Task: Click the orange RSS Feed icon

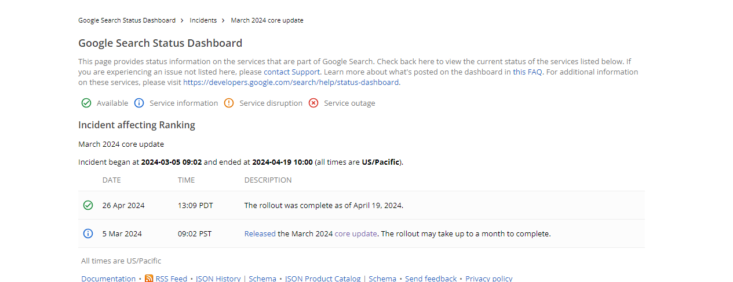Action: click(149, 279)
